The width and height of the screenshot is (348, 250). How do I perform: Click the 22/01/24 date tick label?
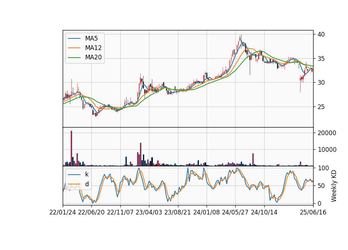(63, 212)
